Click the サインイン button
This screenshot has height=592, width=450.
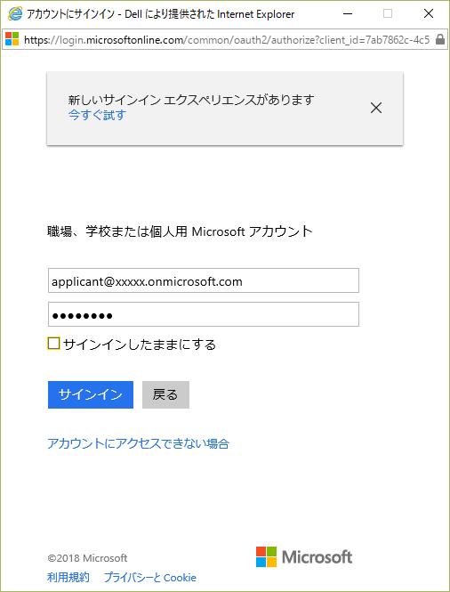[91, 394]
